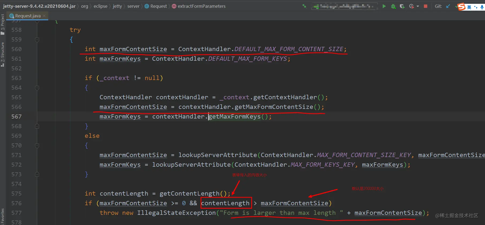This screenshot has width=485, height=225.
Task: Click "Form is larger than max length" string
Action: tap(281, 213)
